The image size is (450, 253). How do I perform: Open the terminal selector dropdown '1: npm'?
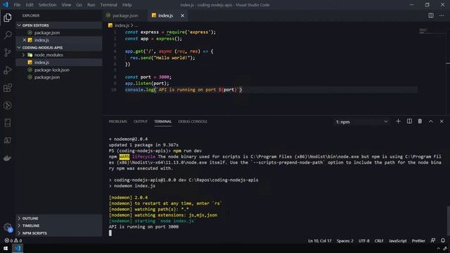pos(361,122)
